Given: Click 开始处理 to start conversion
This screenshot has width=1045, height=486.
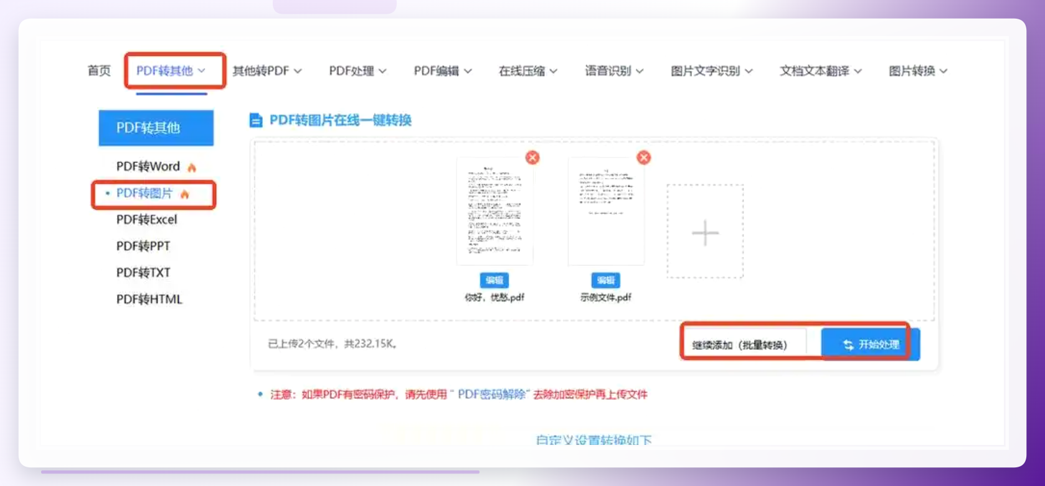Looking at the screenshot, I should pos(870,344).
